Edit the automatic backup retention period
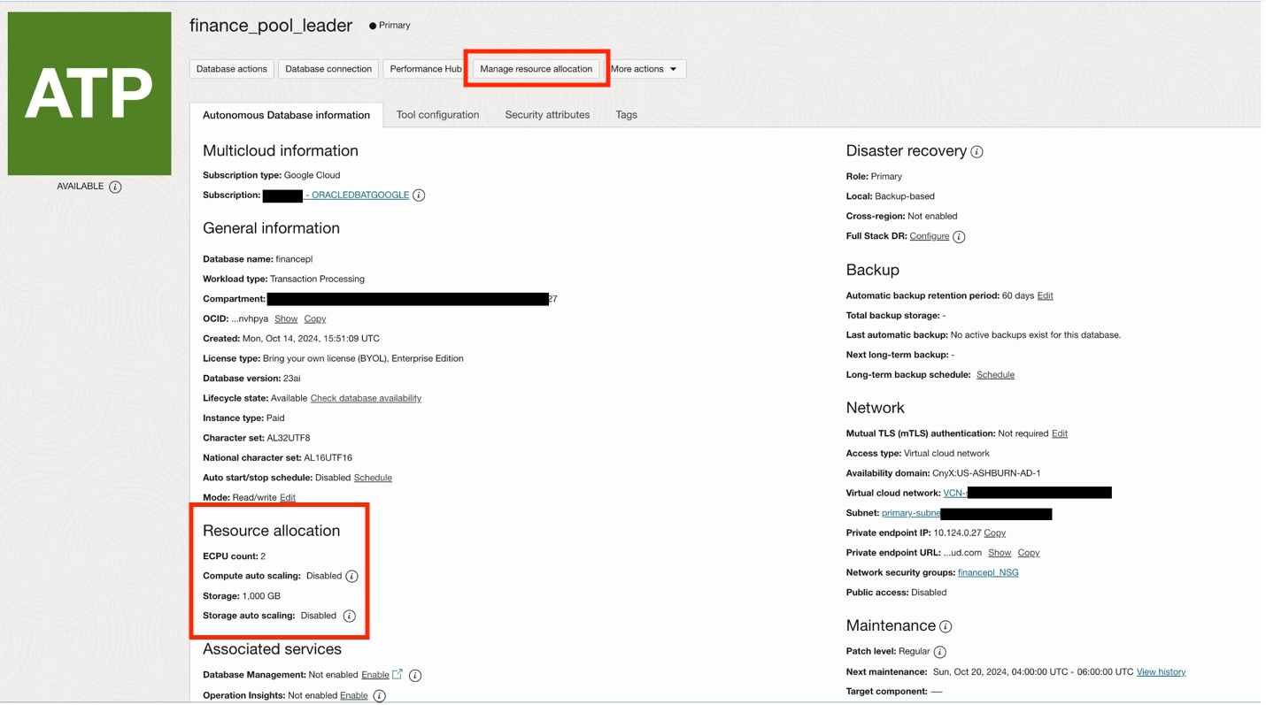This screenshot has height=705, width=1266. (1046, 296)
